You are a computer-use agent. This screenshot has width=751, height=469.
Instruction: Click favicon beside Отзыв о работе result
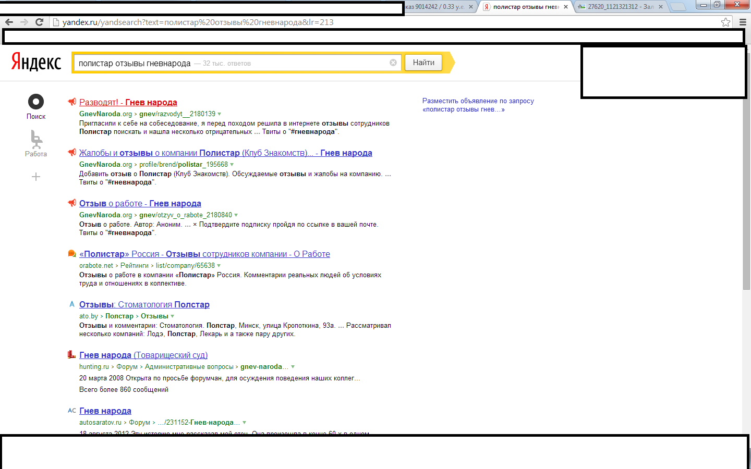coord(72,203)
